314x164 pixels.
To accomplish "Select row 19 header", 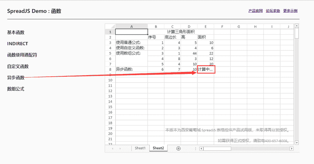I will 110,128.
